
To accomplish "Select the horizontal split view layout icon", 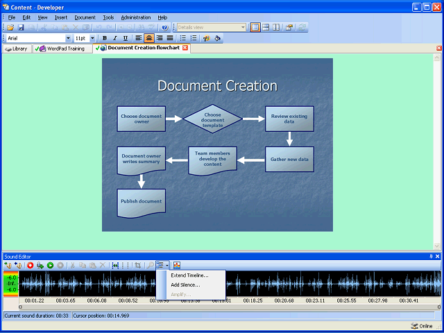I will [x=266, y=27].
